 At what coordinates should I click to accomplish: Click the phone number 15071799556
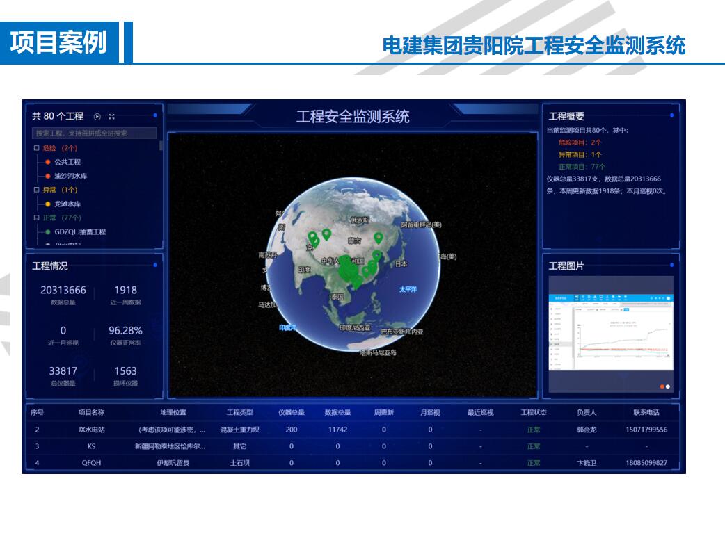click(x=646, y=430)
